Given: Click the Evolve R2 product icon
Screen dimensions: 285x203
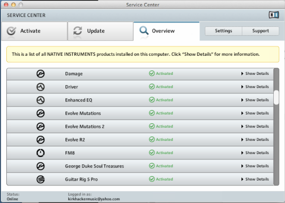Looking at the screenshot, I should pos(41,140).
